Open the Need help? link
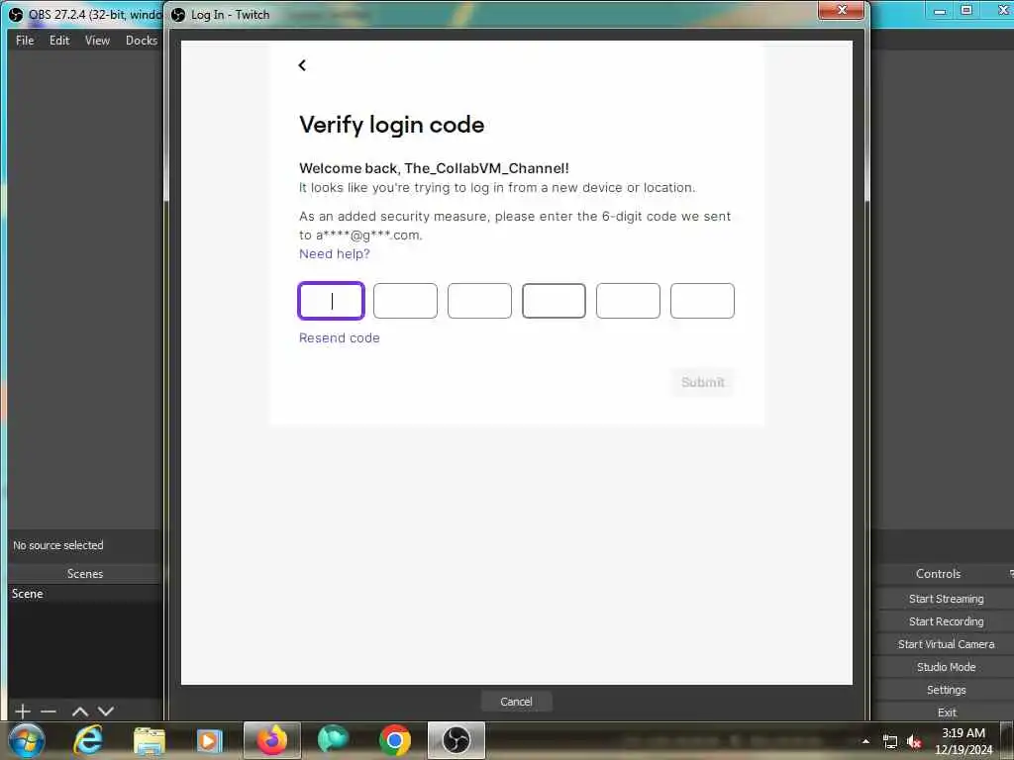1014x760 pixels. (x=335, y=254)
